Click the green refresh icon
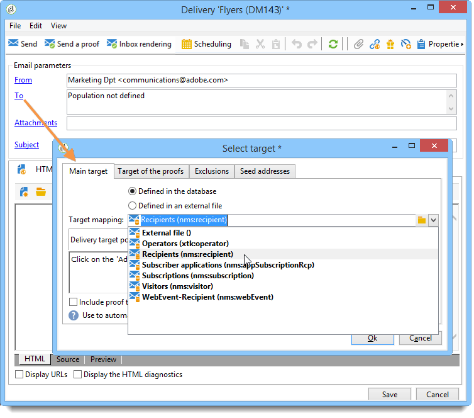 (333, 44)
